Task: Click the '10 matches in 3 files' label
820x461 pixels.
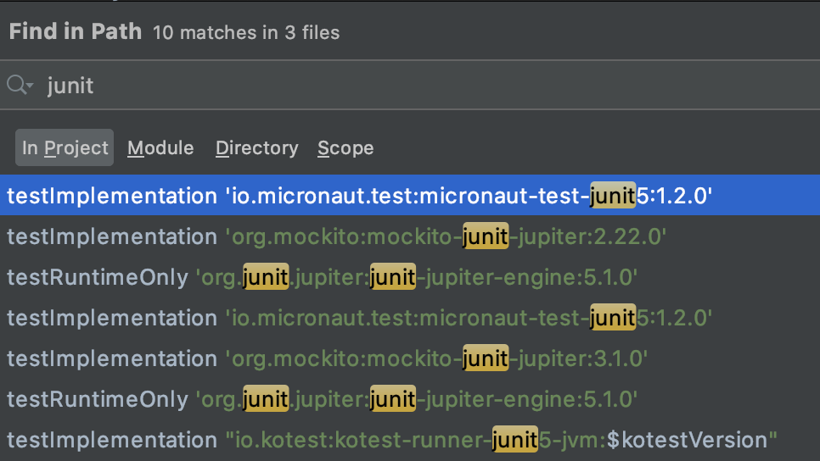Action: click(x=246, y=33)
